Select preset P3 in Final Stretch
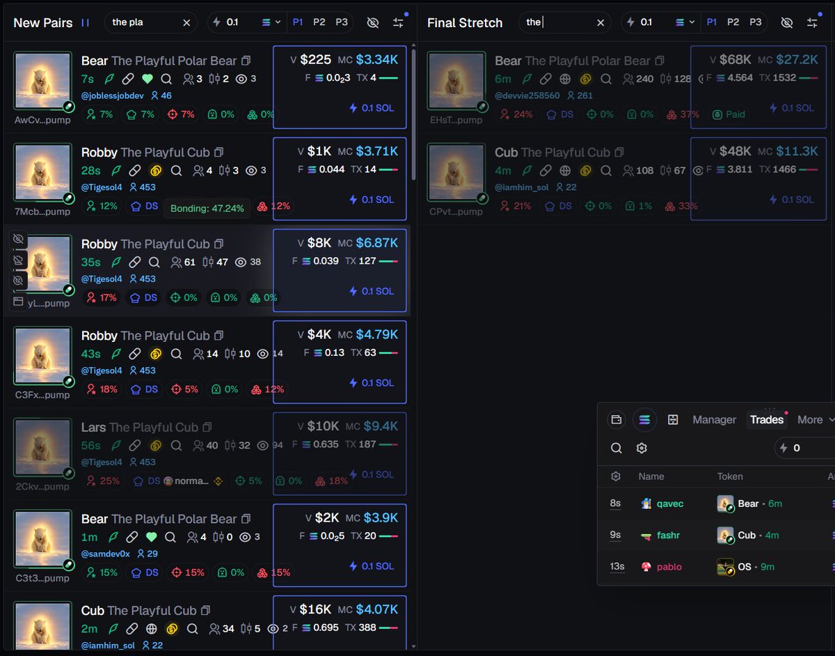The width and height of the screenshot is (835, 656). point(756,22)
